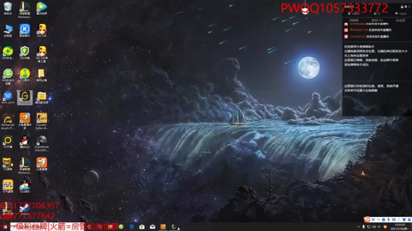Launch League of Legends shortcut beside Tencent Video
The height and width of the screenshot is (231, 412).
coord(25,10)
